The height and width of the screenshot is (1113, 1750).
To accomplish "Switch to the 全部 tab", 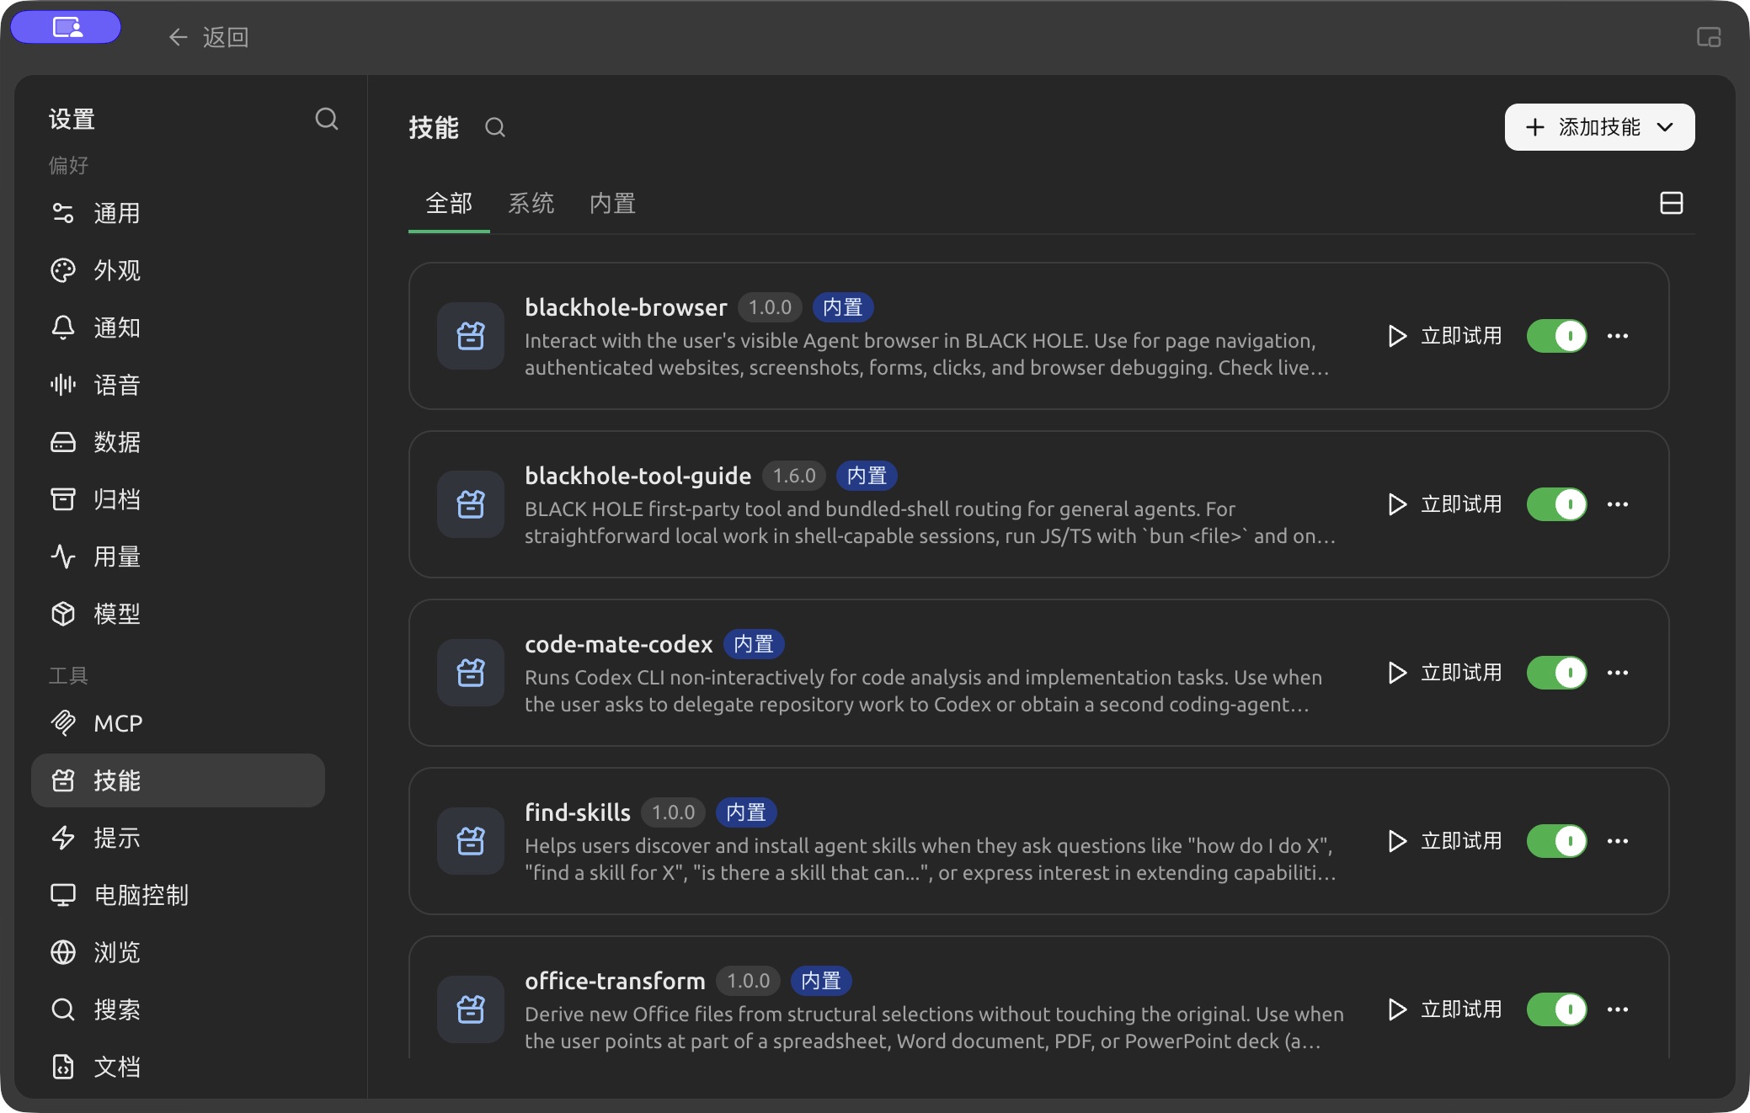I will click(x=449, y=203).
